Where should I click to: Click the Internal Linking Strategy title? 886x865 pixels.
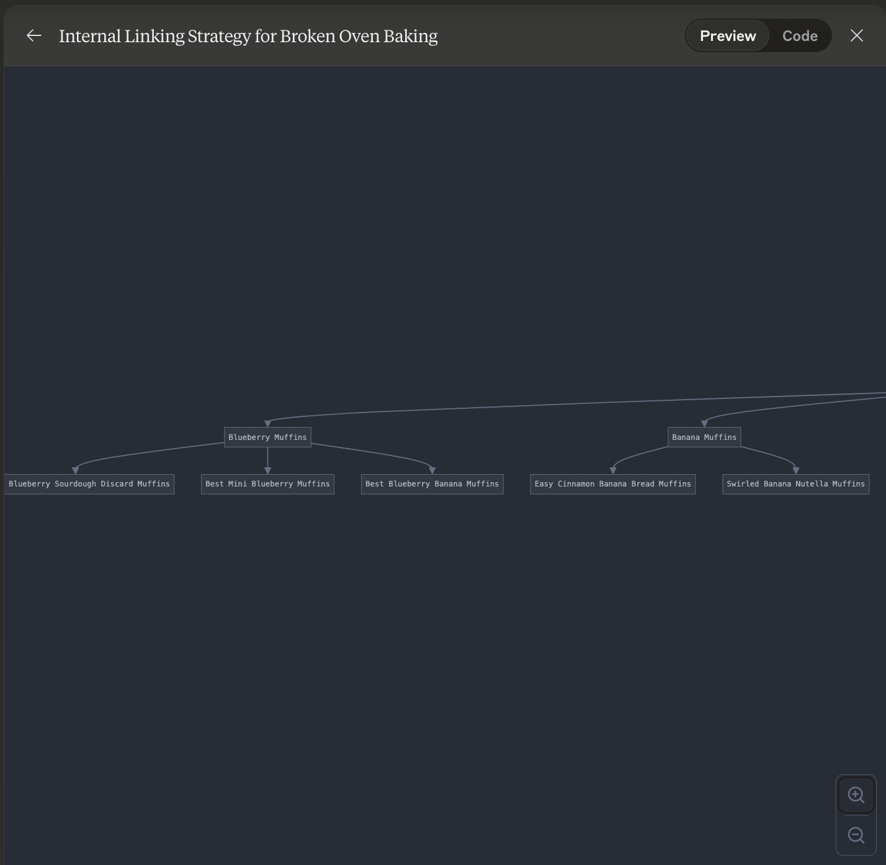click(248, 36)
